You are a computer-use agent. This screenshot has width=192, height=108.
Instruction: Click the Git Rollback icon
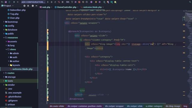[x=87, y=2]
